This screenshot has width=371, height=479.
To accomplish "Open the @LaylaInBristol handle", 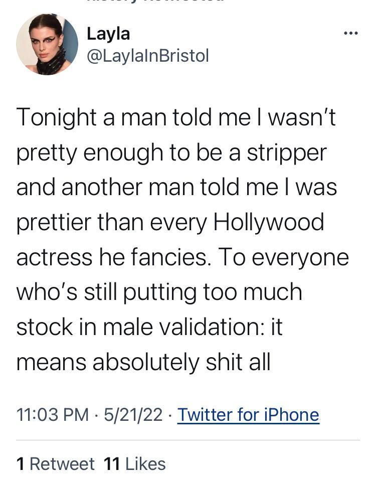I will (x=147, y=56).
